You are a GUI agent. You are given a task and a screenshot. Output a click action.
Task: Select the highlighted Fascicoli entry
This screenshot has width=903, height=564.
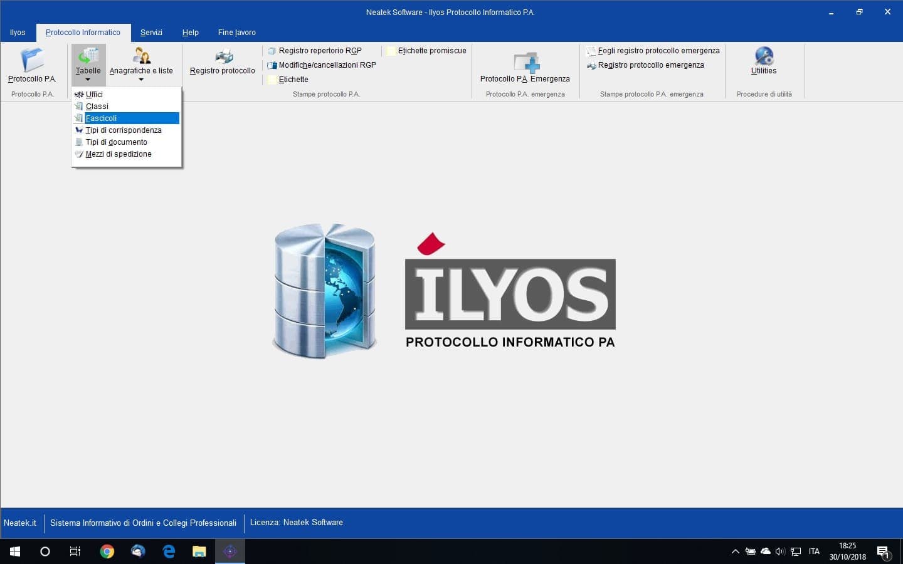[x=127, y=118]
